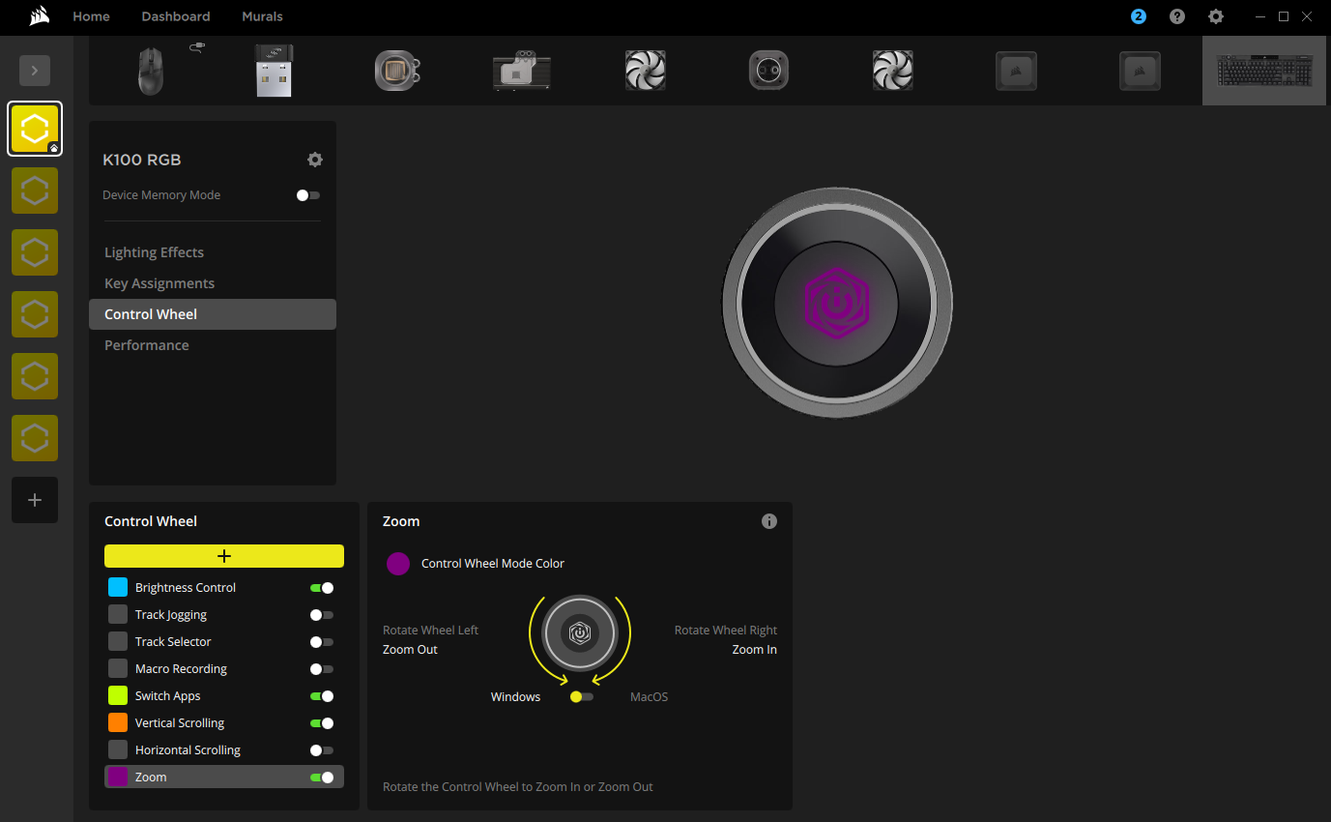Screen dimensions: 1331x822
Task: Open the K100 RGB device settings gear
Action: coord(314,160)
